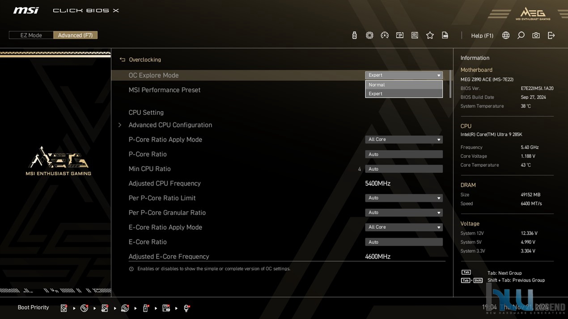Click CPU name Intel(R) Core(TM) Ultra 9 285K
Image resolution: width=568 pixels, height=319 pixels.
(492, 134)
